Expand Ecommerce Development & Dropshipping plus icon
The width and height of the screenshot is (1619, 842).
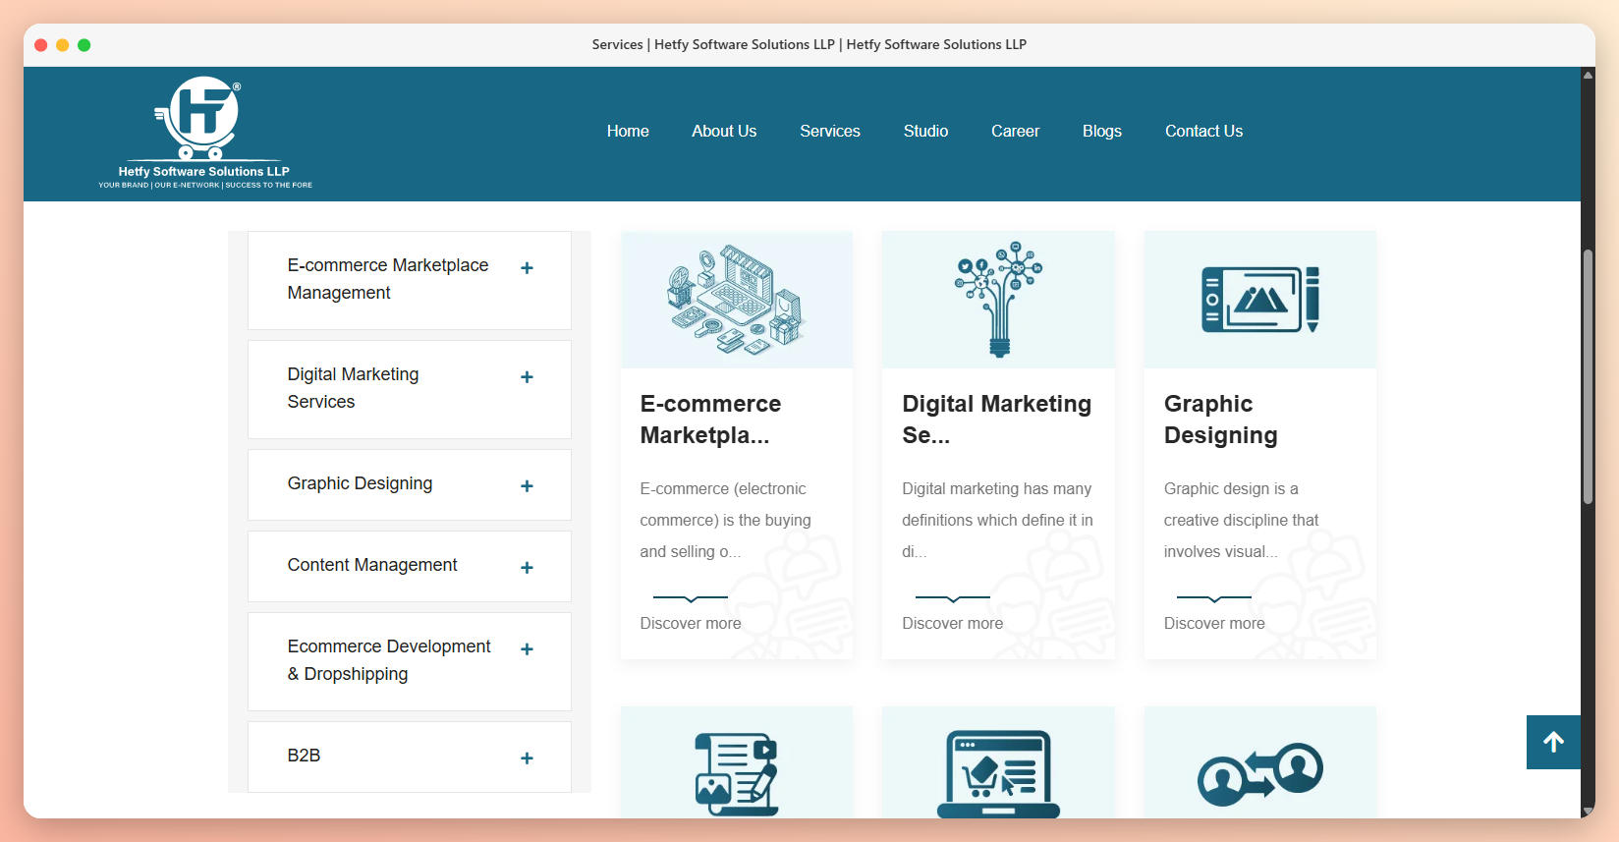527,649
